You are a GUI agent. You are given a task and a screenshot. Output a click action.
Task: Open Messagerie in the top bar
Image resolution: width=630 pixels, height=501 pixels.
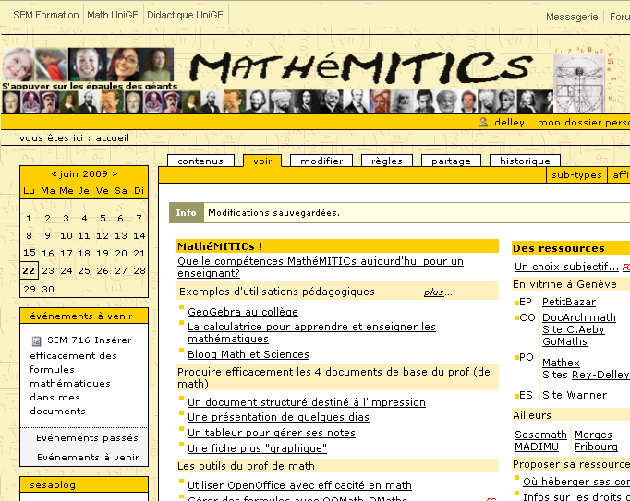[x=572, y=17]
